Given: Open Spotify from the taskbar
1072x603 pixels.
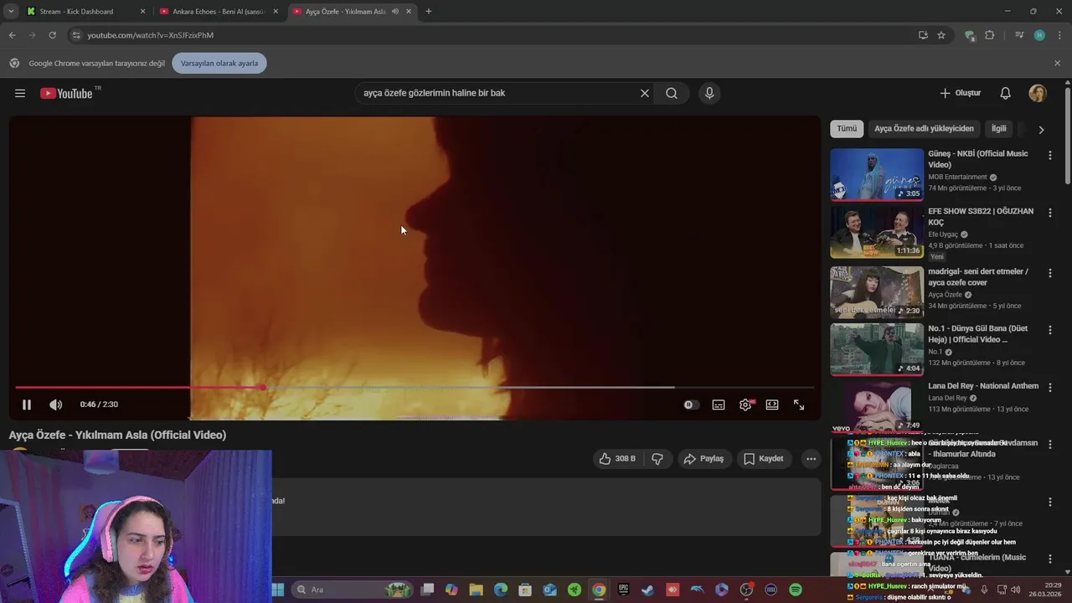Looking at the screenshot, I should coord(796,590).
